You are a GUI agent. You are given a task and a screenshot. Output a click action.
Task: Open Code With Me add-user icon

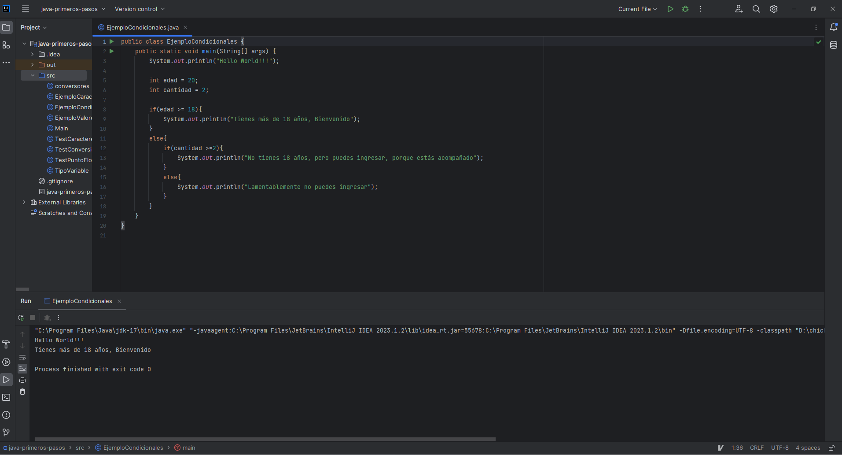[739, 9]
